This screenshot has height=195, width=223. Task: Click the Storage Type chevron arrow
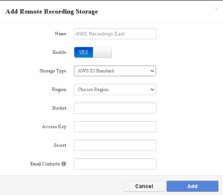pyautogui.click(x=152, y=71)
